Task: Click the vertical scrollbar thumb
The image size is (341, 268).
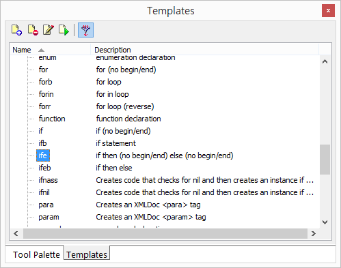Action: [325, 160]
